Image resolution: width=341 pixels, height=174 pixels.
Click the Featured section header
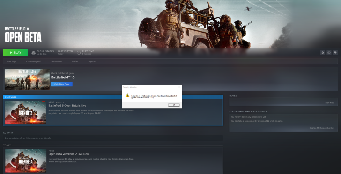click(x=113, y=97)
